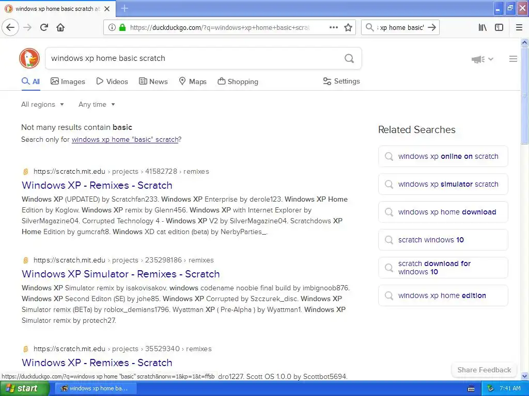Show the sidebar panel
Image resolution: width=529 pixels, height=396 pixels.
pos(499,27)
